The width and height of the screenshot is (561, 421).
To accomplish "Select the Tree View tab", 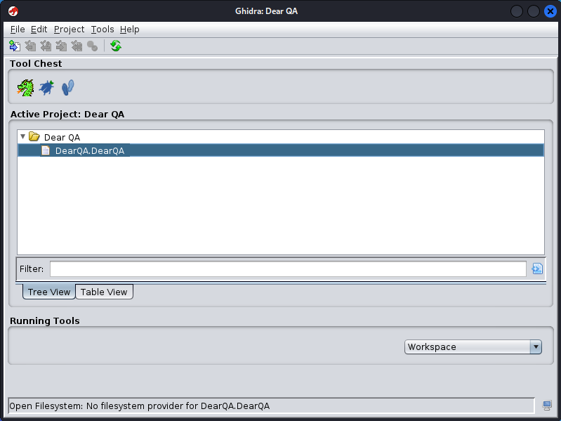I will [49, 292].
